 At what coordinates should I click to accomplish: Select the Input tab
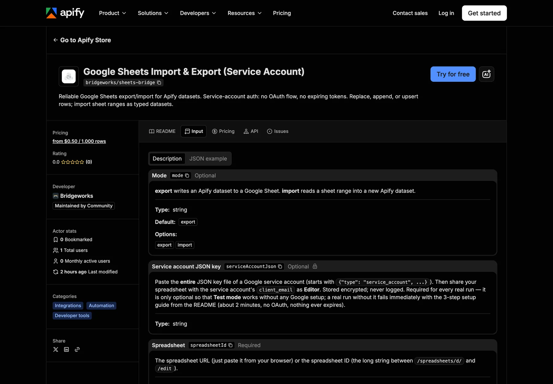click(194, 131)
